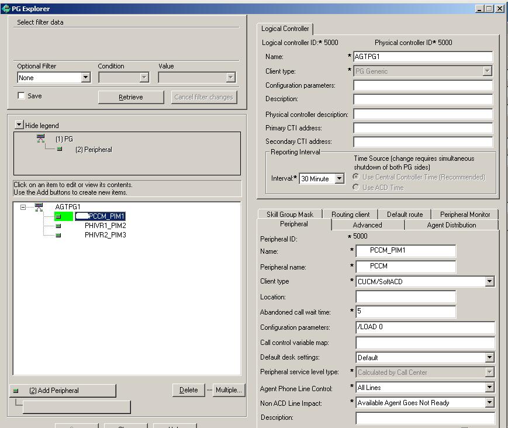Open Agent Phone Line Control dropdown
This screenshot has height=428, width=508.
(x=489, y=387)
